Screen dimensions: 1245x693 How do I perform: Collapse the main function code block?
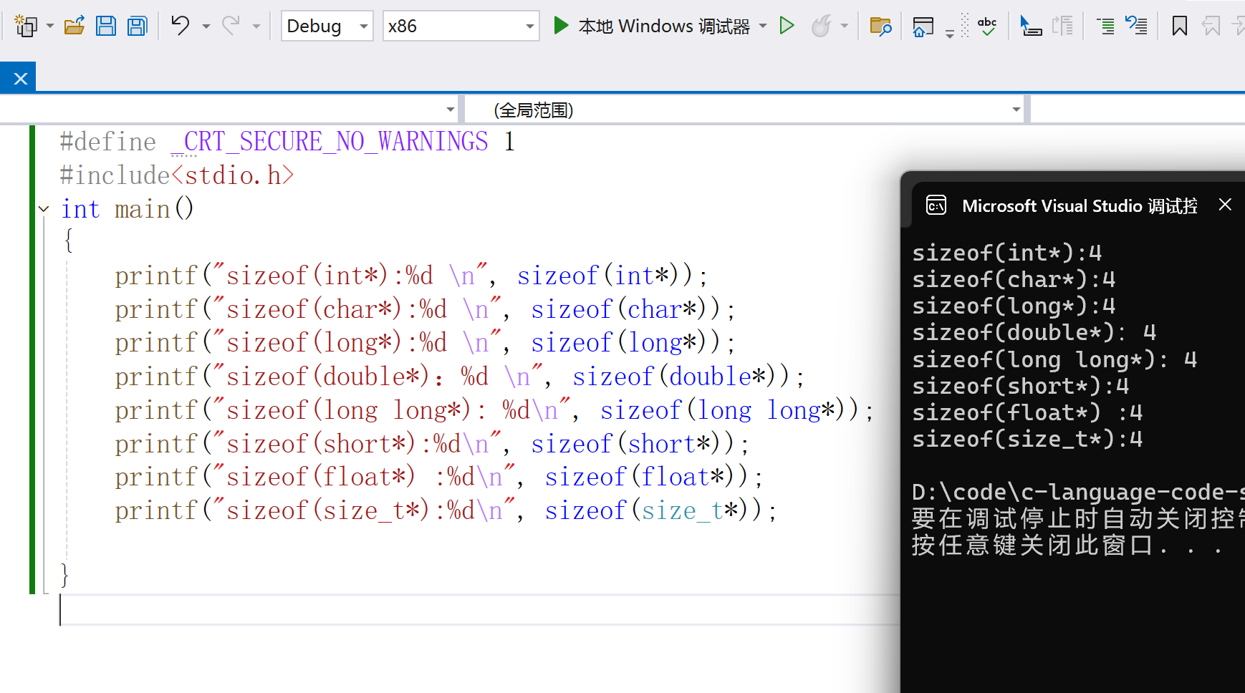pyautogui.click(x=44, y=209)
